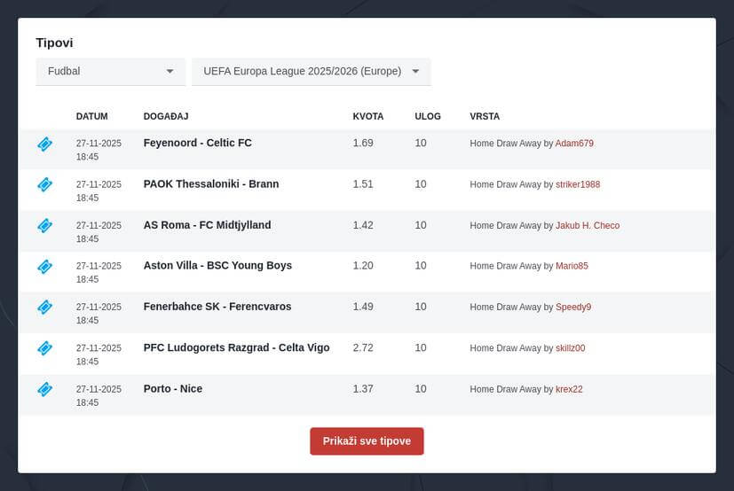
Task: Click ticket icon for Ludogorets Razgrad - Celta Vigo
Action: (44, 348)
